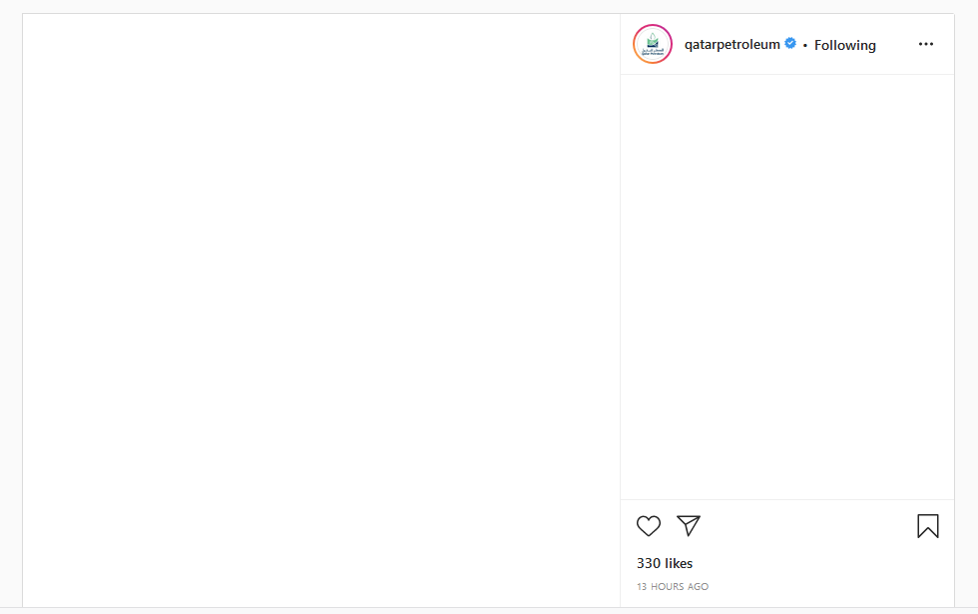
Task: Open the three-dot more options menu
Action: pos(926,44)
